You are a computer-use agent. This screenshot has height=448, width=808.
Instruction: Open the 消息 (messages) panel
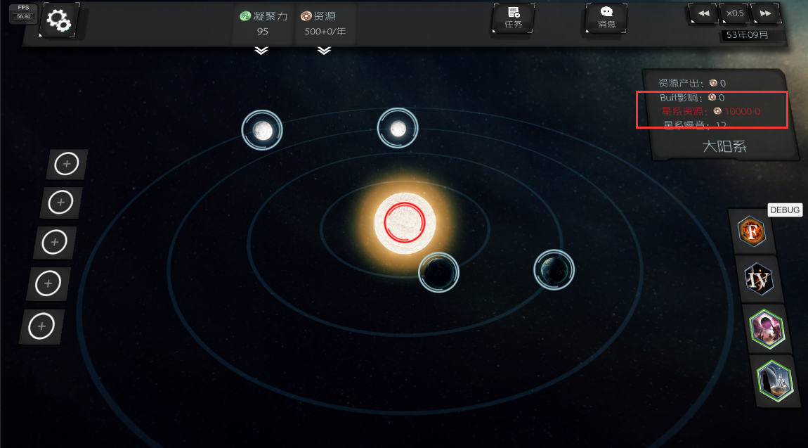pyautogui.click(x=606, y=18)
